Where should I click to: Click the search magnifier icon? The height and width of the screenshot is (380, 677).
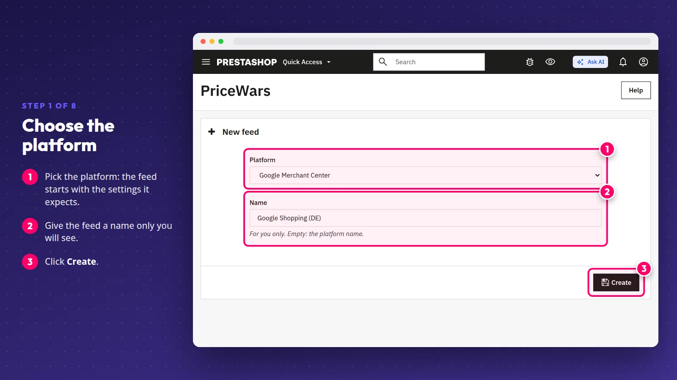pos(383,62)
